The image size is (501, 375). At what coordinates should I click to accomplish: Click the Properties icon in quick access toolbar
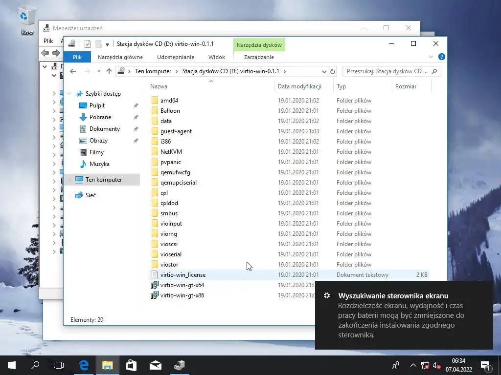[x=88, y=44]
